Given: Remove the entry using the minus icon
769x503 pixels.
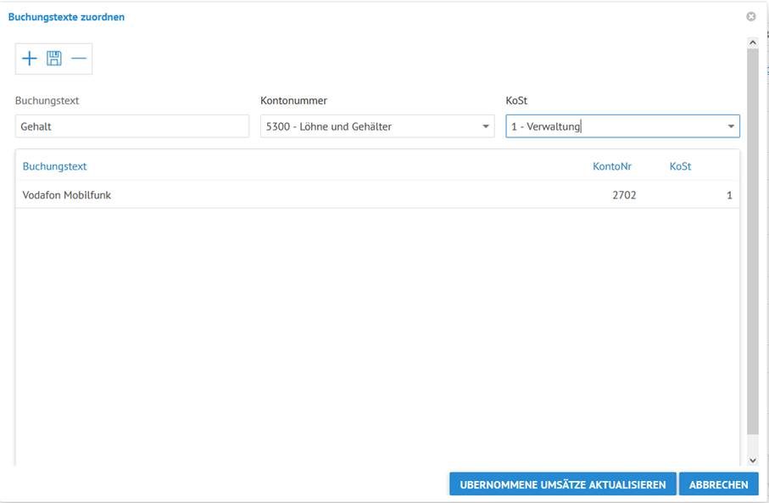Looking at the screenshot, I should [79, 59].
